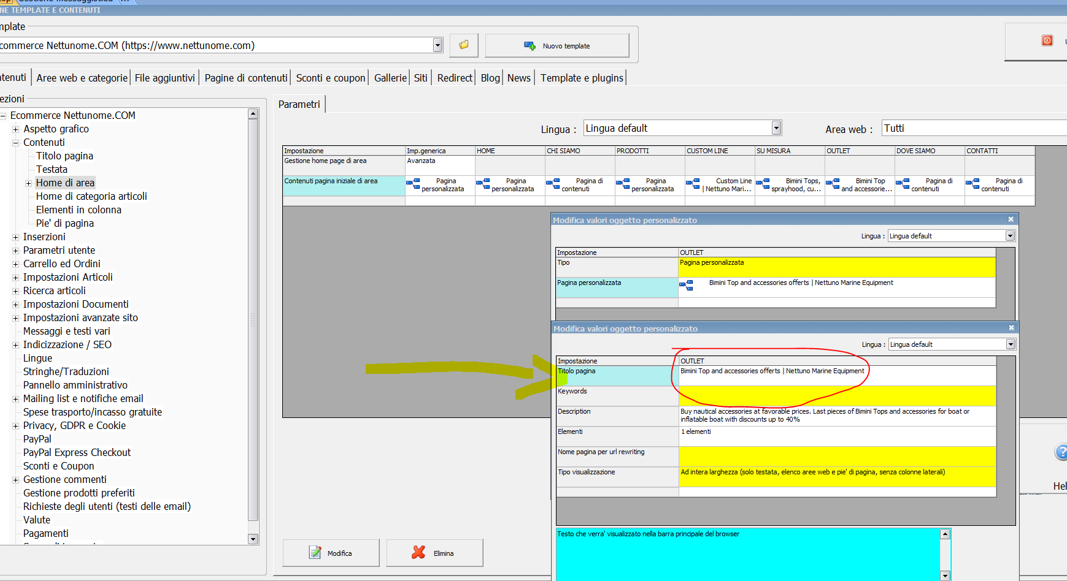Open the main Lingua dropdown
The width and height of the screenshot is (1067, 581).
pyautogui.click(x=776, y=127)
